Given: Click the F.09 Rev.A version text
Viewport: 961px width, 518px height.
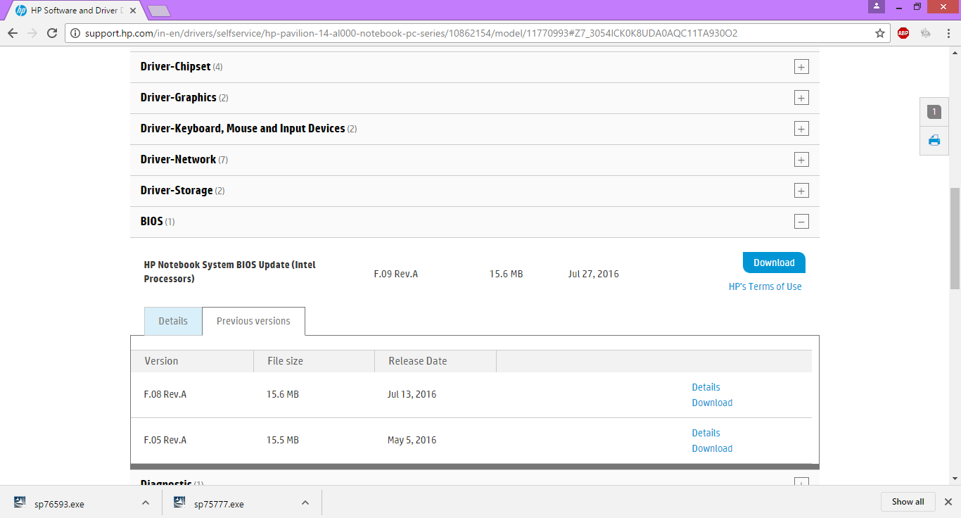Looking at the screenshot, I should tap(395, 274).
